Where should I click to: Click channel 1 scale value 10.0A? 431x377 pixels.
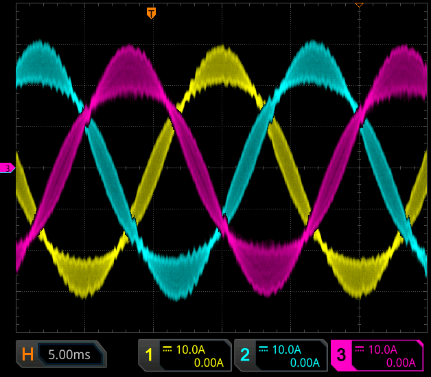(191, 350)
